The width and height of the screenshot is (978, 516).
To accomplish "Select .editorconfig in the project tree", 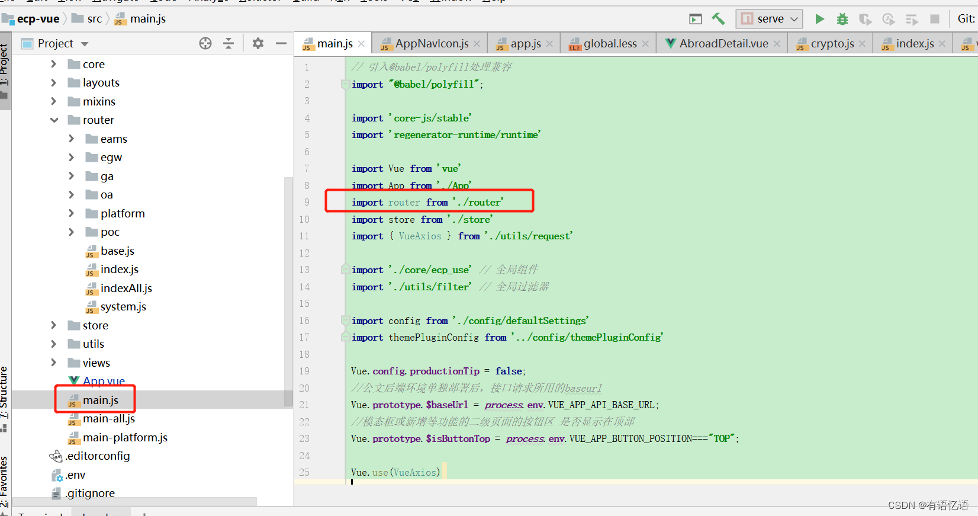I will click(x=90, y=456).
